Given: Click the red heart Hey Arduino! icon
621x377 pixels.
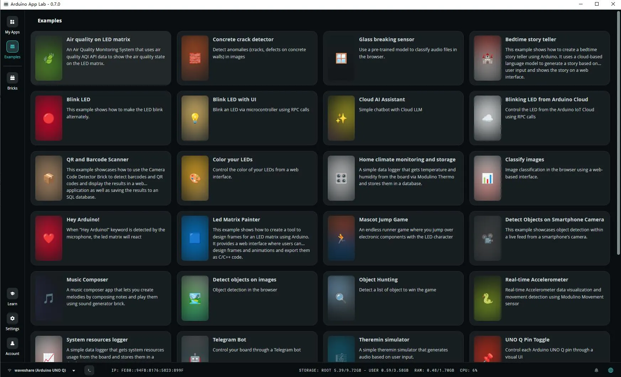Looking at the screenshot, I should [49, 238].
